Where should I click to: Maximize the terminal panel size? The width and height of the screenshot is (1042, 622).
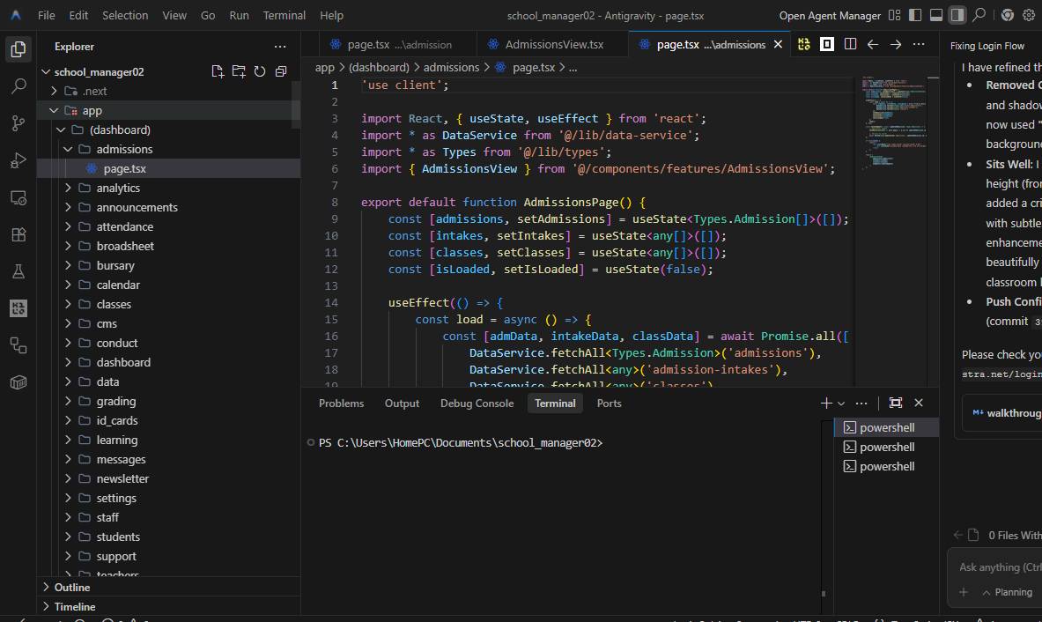[x=895, y=403]
